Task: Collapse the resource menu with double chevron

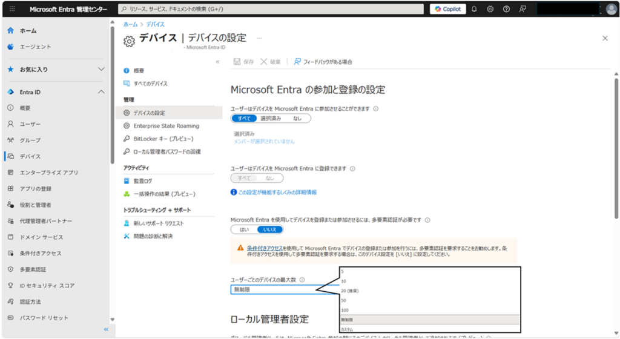Action: 217,62
